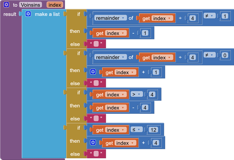The height and width of the screenshot is (160, 234).
Task: Open the ≠ operator dropdown before value 0
Action: click(208, 55)
